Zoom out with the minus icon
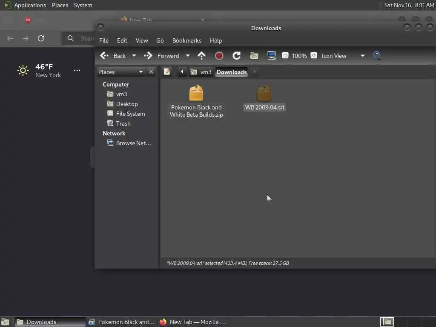436x327 pixels. [x=285, y=56]
